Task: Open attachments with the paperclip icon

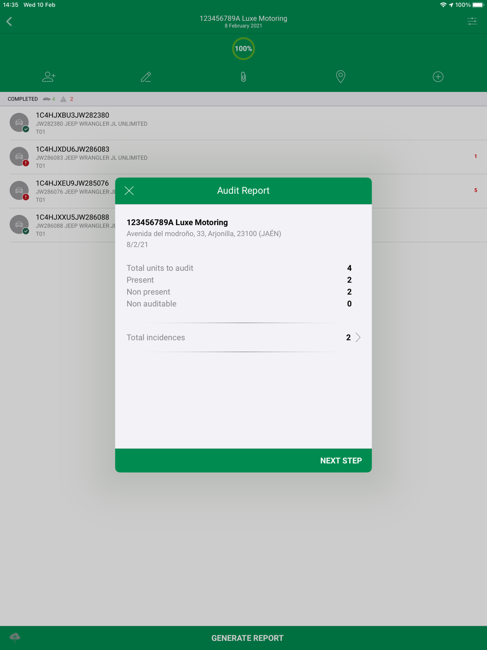Action: 243,76
